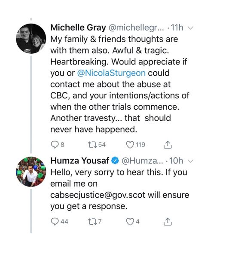This screenshot has width=238, height=254.
Task: Click the blue verified badge beside Humza Yousaf
Action: (115, 161)
